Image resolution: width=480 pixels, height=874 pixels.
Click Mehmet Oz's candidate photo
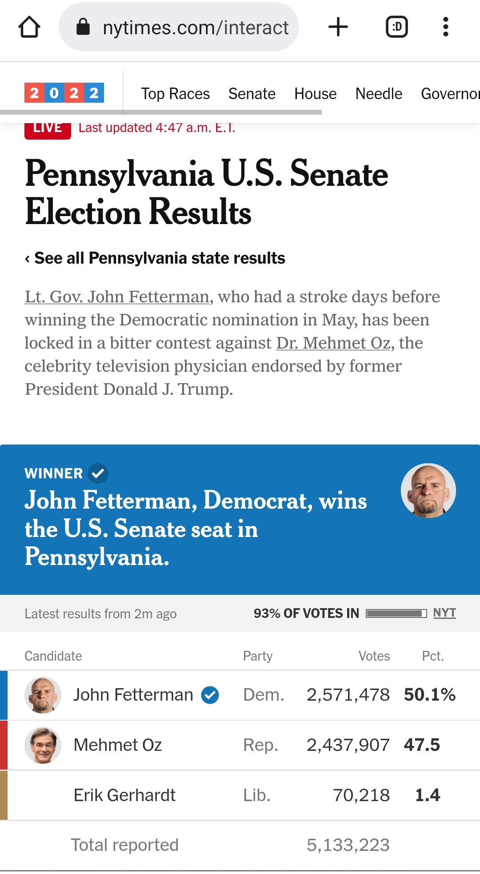click(x=43, y=745)
